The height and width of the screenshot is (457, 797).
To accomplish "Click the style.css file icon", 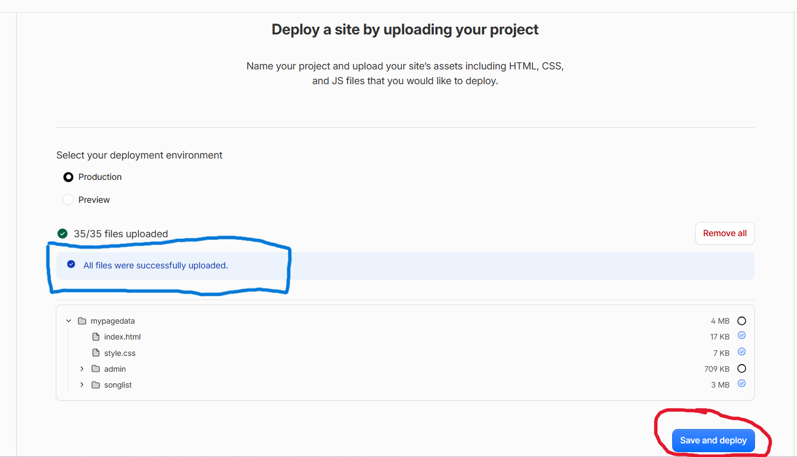I will (96, 353).
